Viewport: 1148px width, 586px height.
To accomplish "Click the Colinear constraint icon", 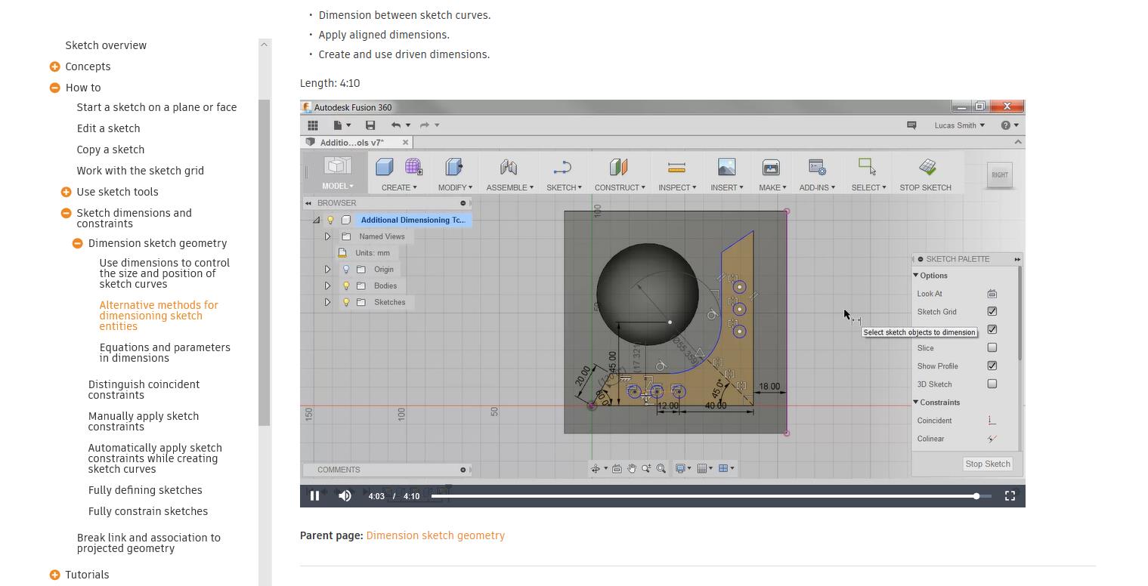I will (992, 439).
